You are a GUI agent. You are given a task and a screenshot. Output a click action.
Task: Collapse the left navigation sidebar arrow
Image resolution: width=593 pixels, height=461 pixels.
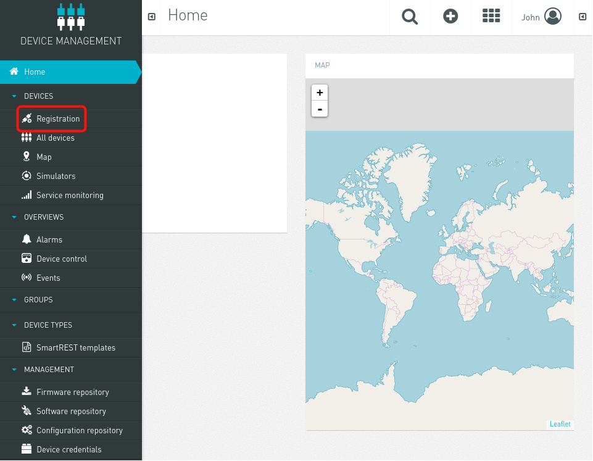(x=151, y=17)
